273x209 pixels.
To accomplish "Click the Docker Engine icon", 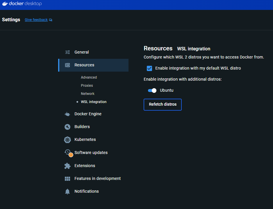I will click(67, 114).
